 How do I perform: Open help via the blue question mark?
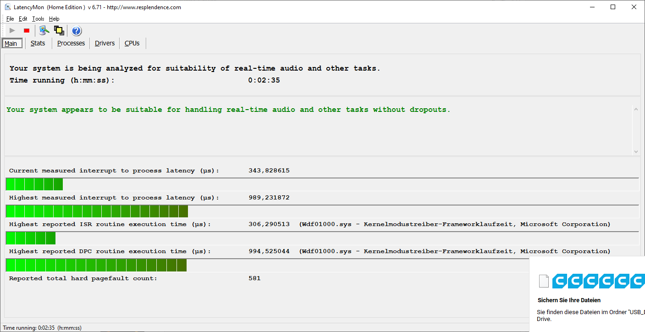point(77,31)
